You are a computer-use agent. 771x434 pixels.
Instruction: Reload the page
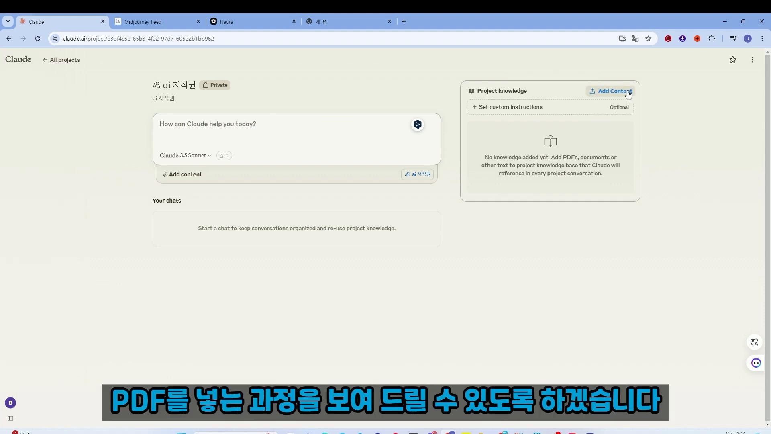click(38, 39)
